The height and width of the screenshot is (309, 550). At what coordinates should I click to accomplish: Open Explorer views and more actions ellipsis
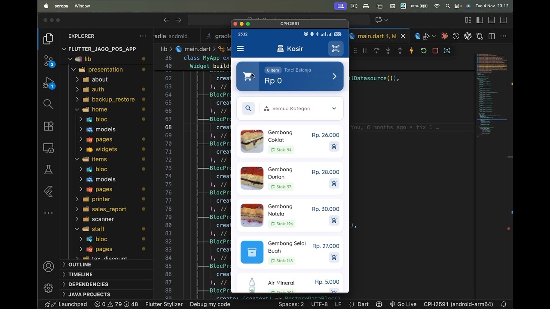point(143,36)
